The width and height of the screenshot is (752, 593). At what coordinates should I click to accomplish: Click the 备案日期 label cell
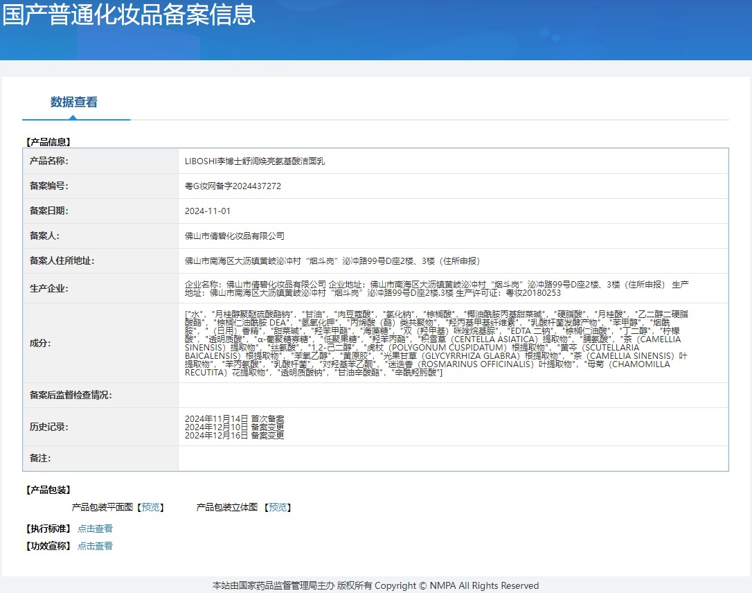pos(100,211)
